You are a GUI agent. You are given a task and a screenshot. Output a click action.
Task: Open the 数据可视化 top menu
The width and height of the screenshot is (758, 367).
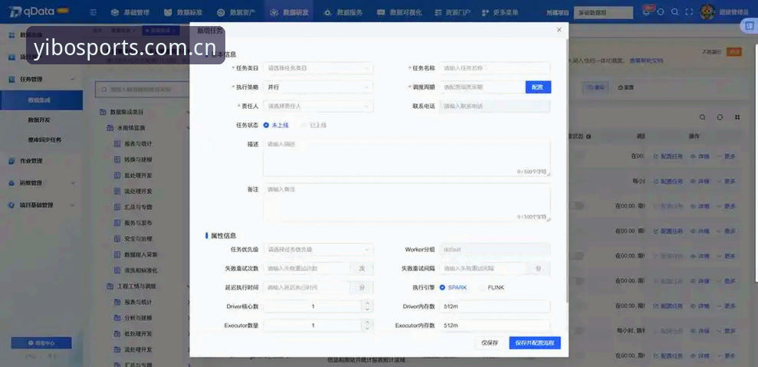(x=399, y=12)
